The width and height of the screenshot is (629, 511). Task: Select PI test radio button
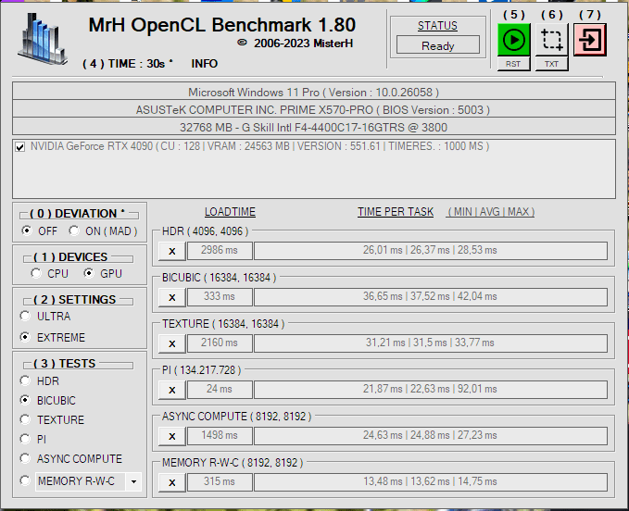[x=25, y=440]
